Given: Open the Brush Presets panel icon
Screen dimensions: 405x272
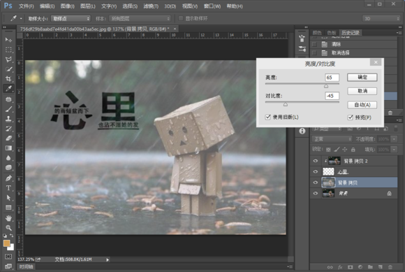Looking at the screenshot, I should [302, 49].
